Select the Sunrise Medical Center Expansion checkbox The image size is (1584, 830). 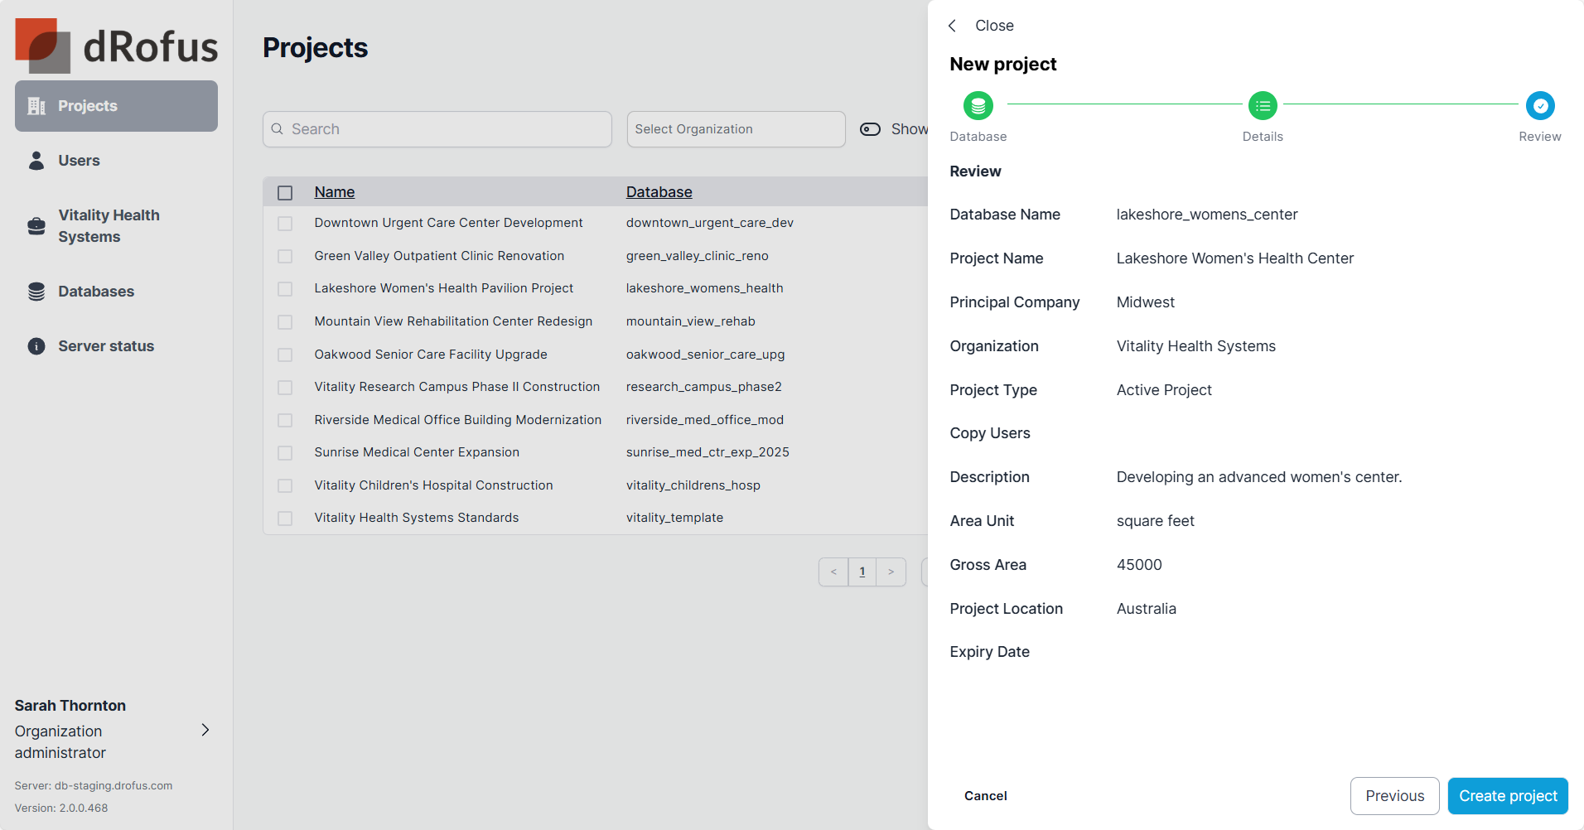coord(285,453)
